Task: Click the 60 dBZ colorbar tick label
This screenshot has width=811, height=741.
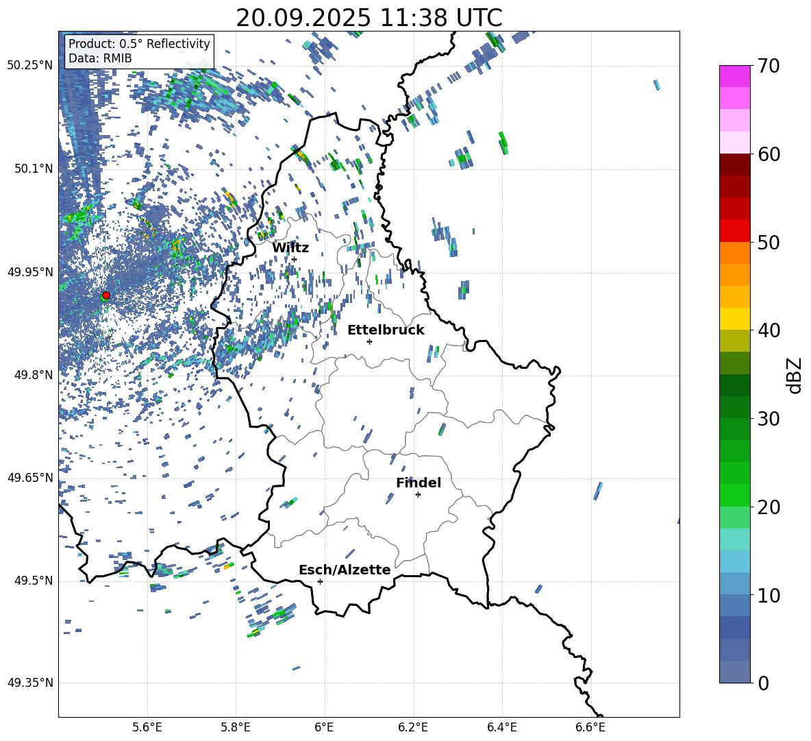Action: pyautogui.click(x=769, y=154)
